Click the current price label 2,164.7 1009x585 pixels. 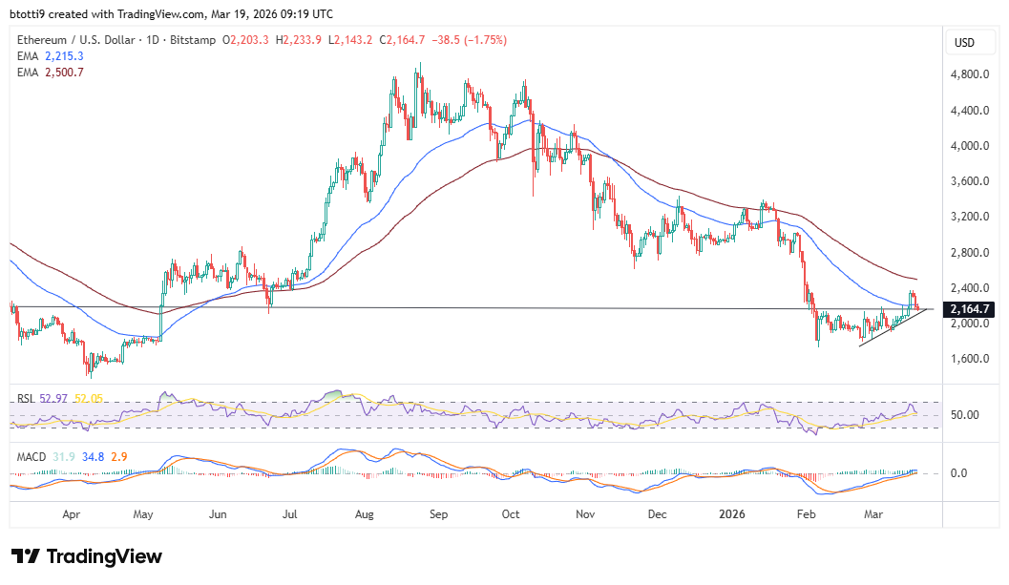tap(970, 309)
